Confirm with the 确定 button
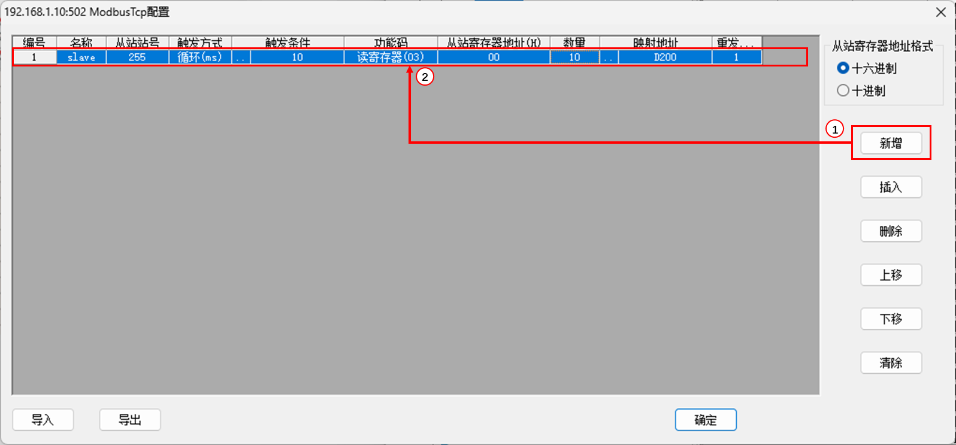Screen dimensions: 956x445 (706, 420)
